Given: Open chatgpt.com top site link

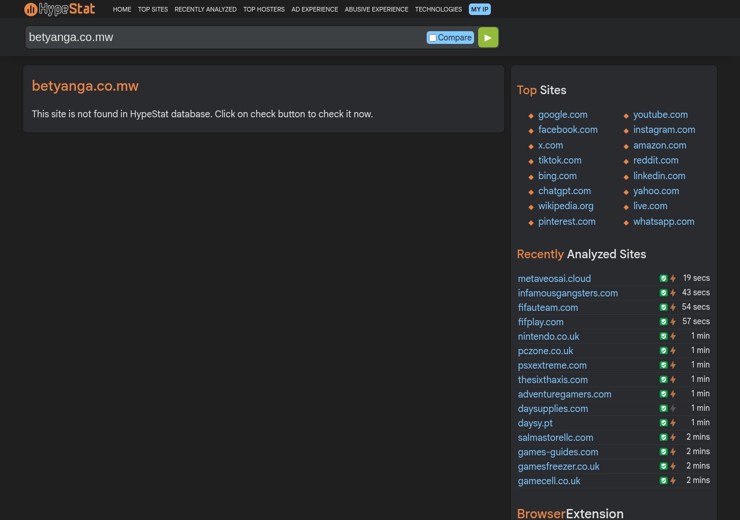Looking at the screenshot, I should 564,191.
